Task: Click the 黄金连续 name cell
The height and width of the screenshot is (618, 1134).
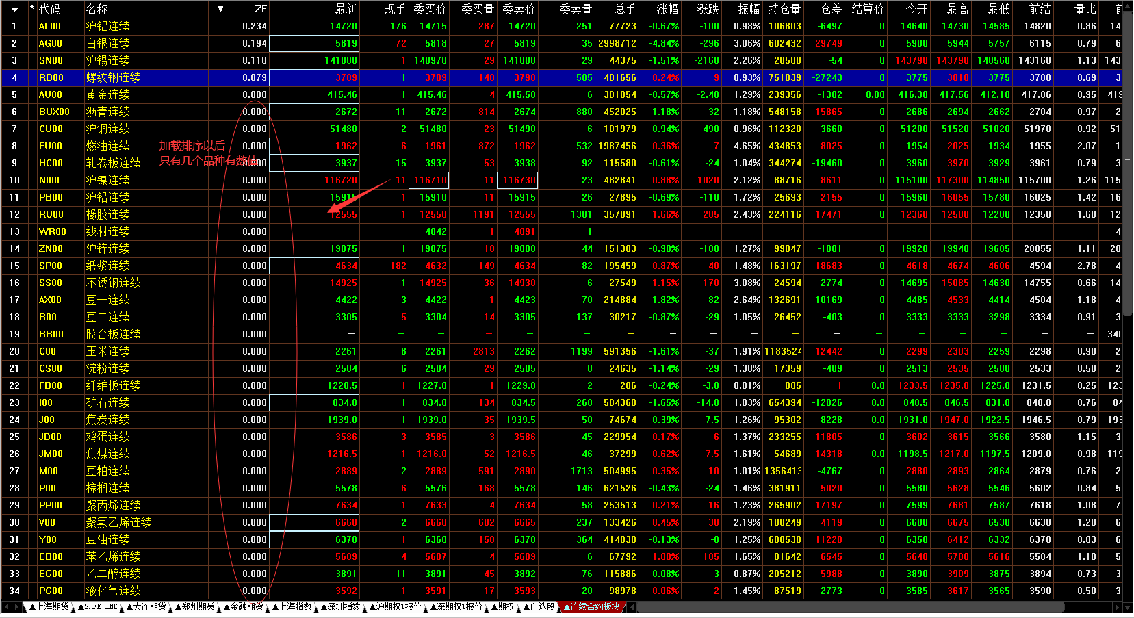Action: click(x=108, y=94)
